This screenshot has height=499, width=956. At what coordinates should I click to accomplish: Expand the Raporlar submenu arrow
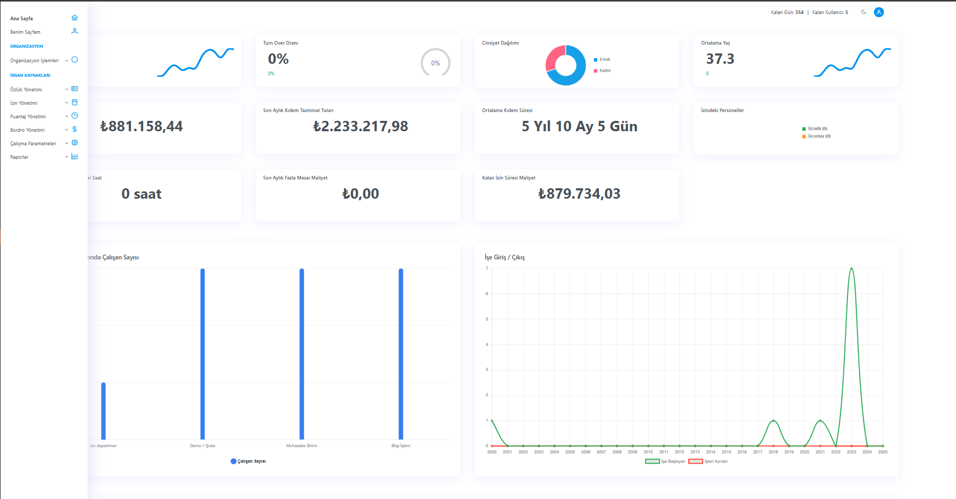tap(66, 157)
